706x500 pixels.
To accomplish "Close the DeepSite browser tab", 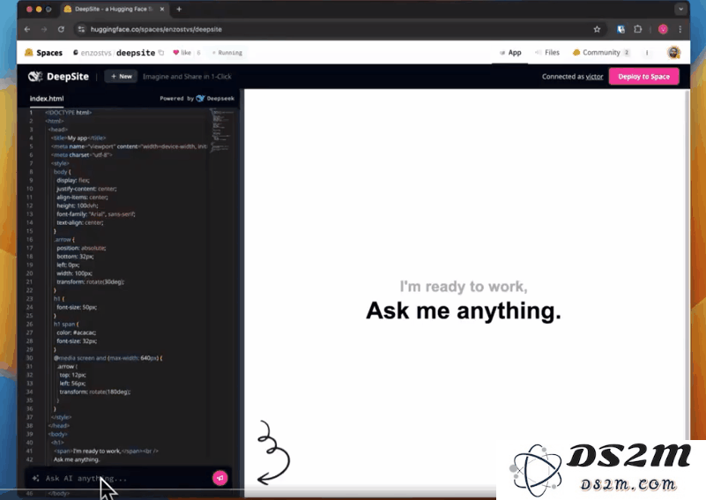I will point(162,9).
